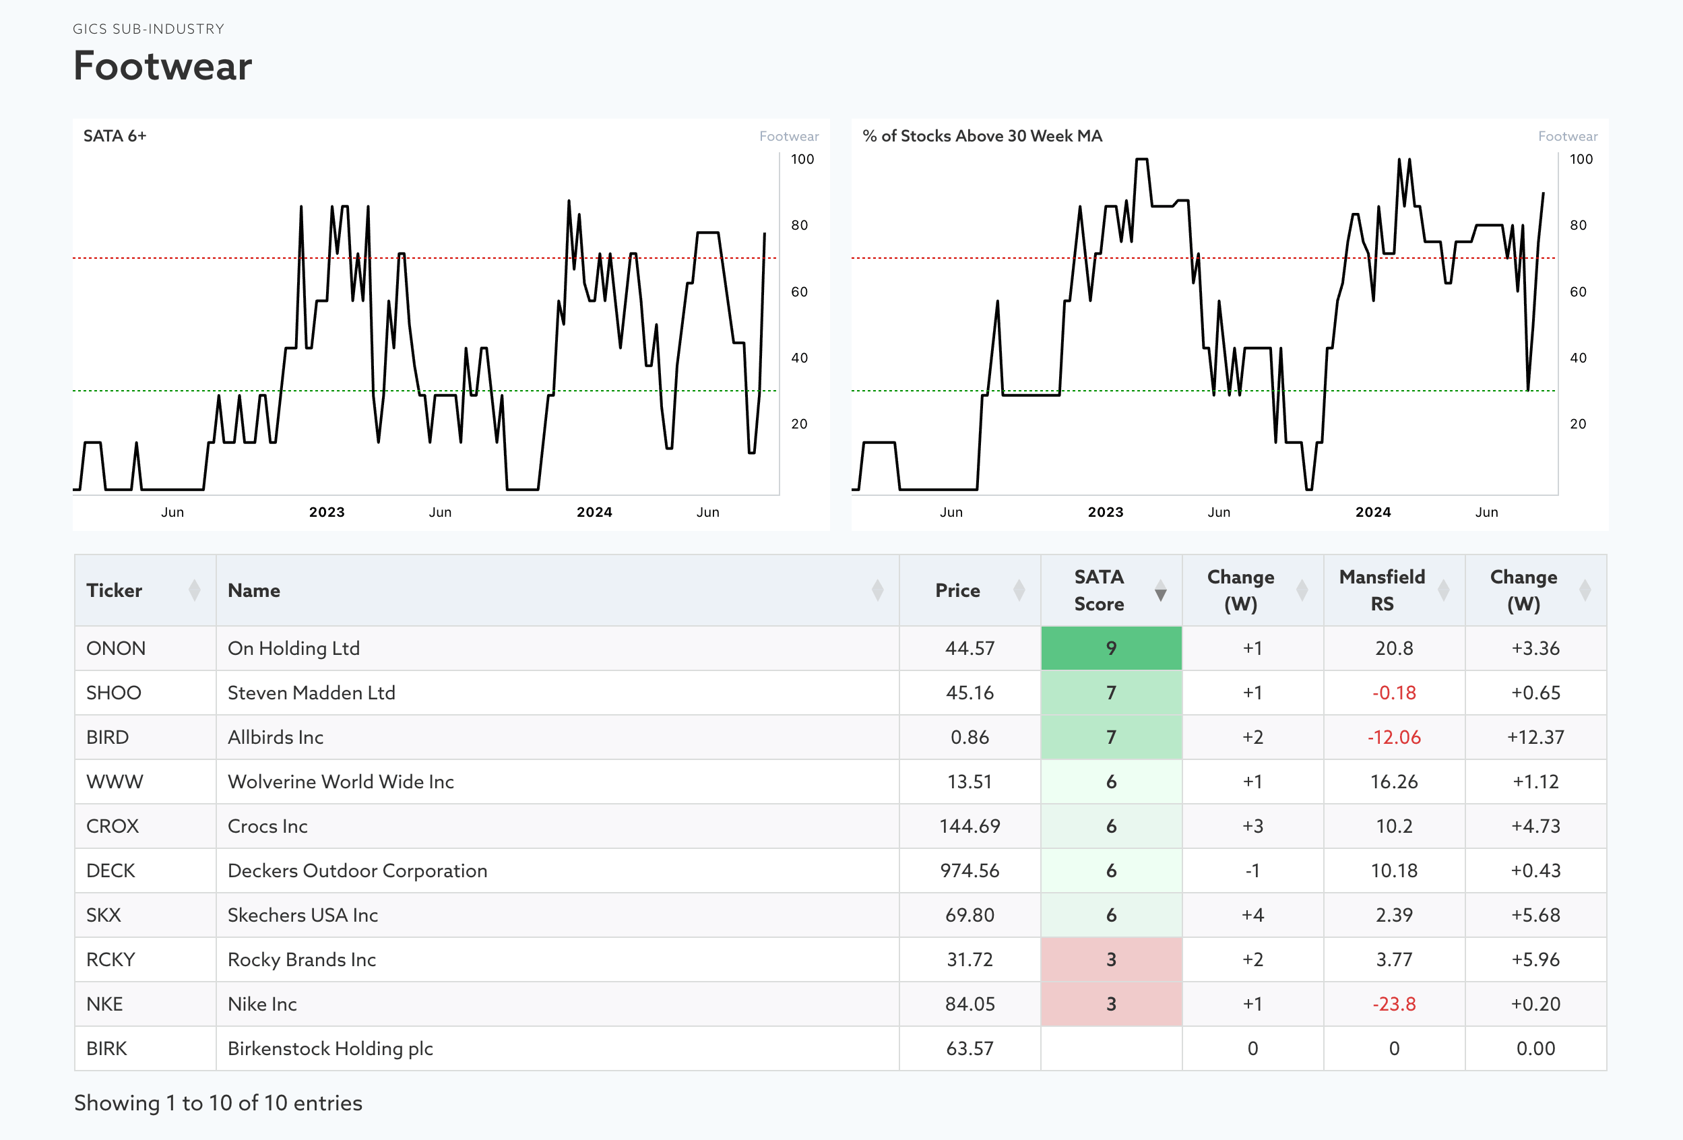Select the NKE ticker cell
1683x1140 pixels.
coord(145,1004)
